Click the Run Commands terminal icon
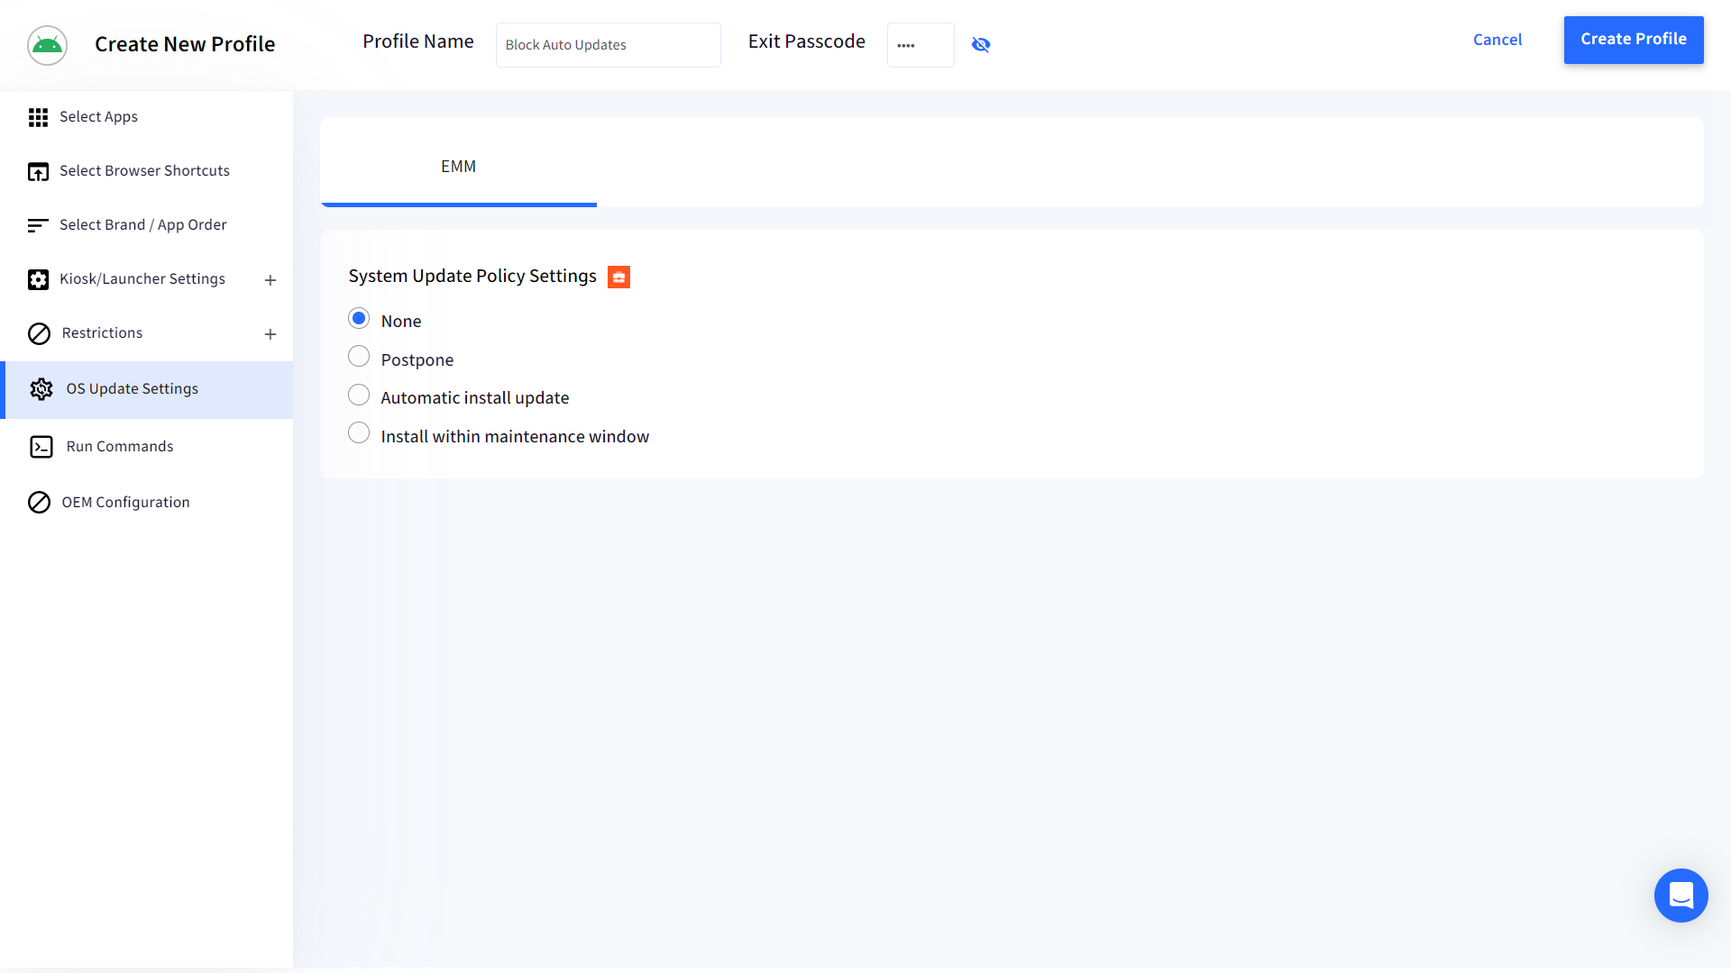Image resolution: width=1731 pixels, height=973 pixels. (41, 447)
